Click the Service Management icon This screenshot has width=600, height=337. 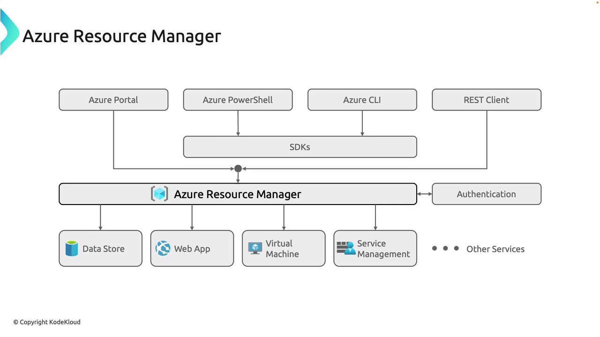point(346,248)
